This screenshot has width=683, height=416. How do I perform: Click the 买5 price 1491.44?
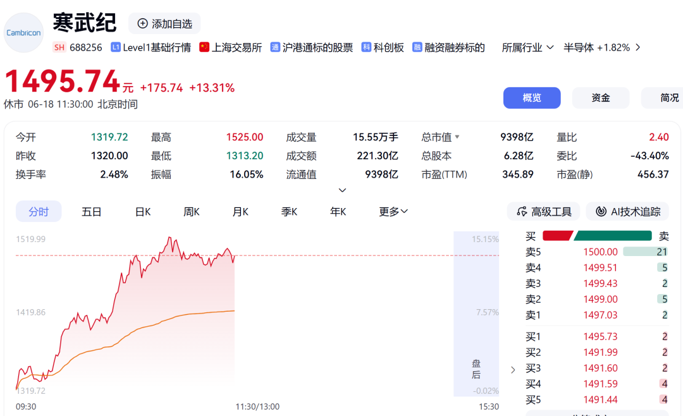600,399
